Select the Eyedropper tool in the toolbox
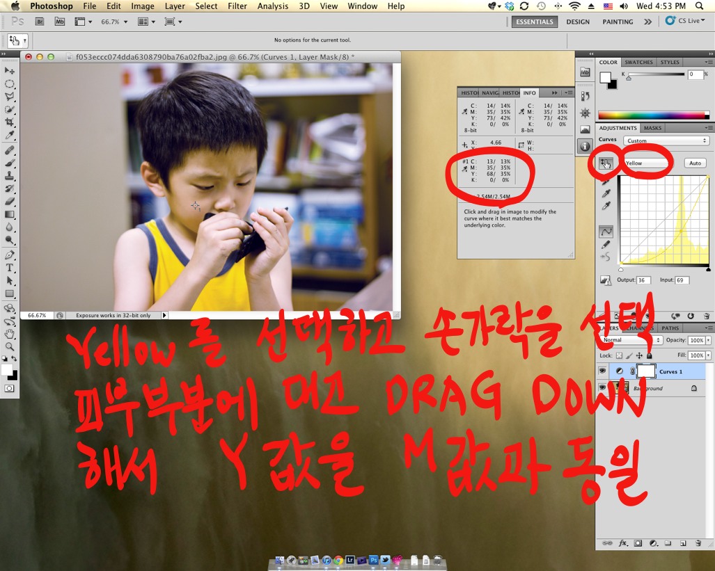 pos(10,136)
